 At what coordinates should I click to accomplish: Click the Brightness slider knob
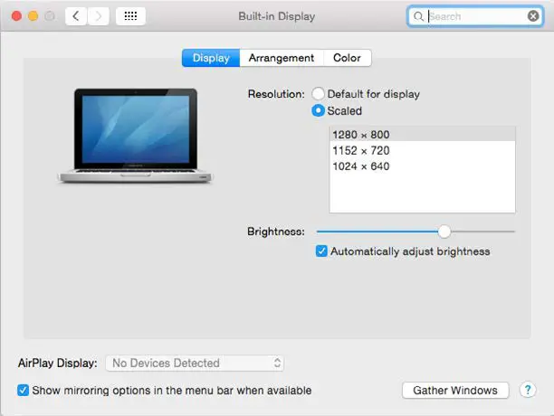click(444, 232)
